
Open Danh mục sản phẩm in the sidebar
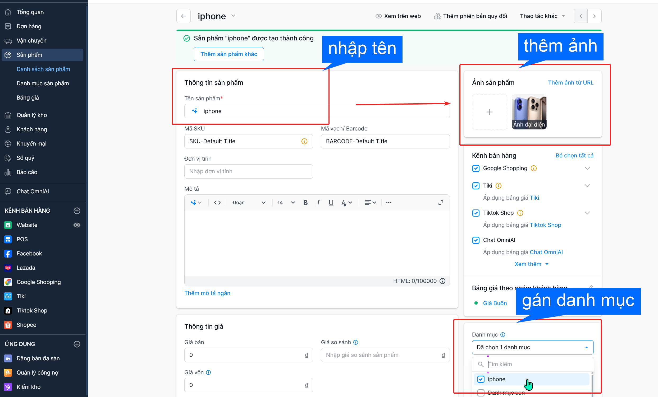43,83
